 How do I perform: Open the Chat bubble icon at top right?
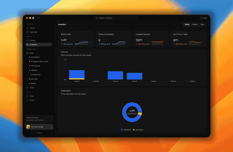[x=201, y=18]
